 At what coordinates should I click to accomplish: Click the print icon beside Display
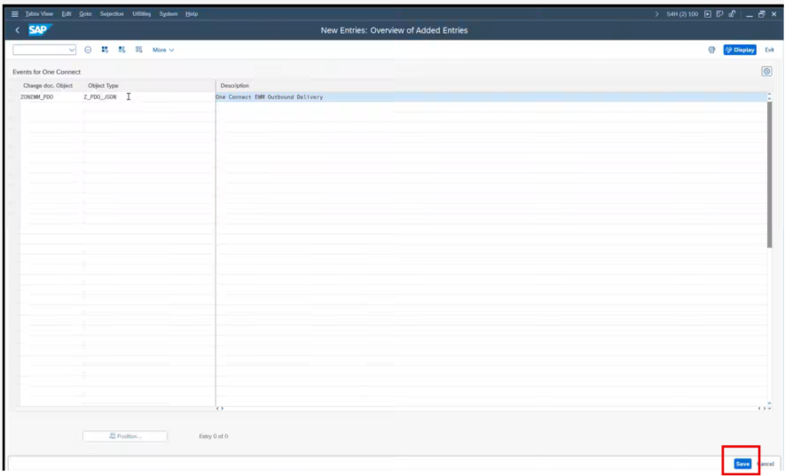711,50
